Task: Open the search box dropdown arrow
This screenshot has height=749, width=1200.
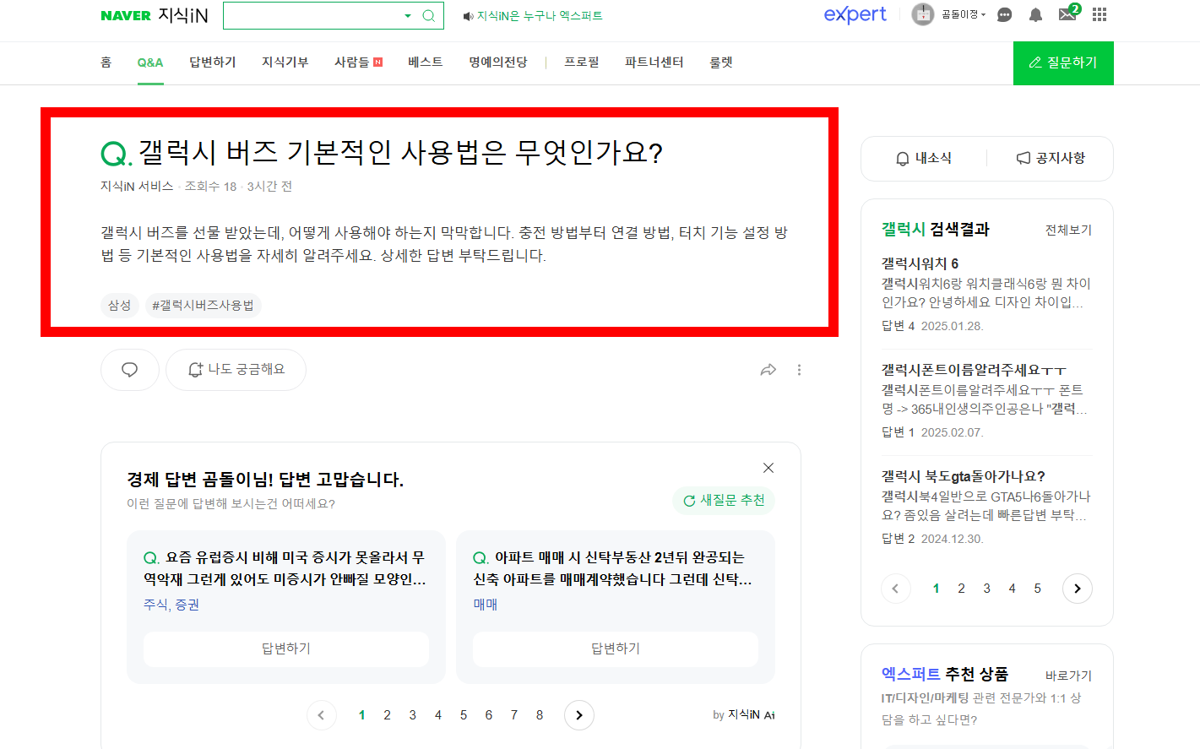Action: click(408, 15)
